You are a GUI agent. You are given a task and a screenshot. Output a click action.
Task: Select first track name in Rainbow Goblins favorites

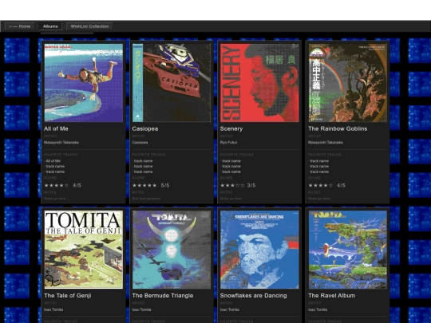click(x=319, y=161)
